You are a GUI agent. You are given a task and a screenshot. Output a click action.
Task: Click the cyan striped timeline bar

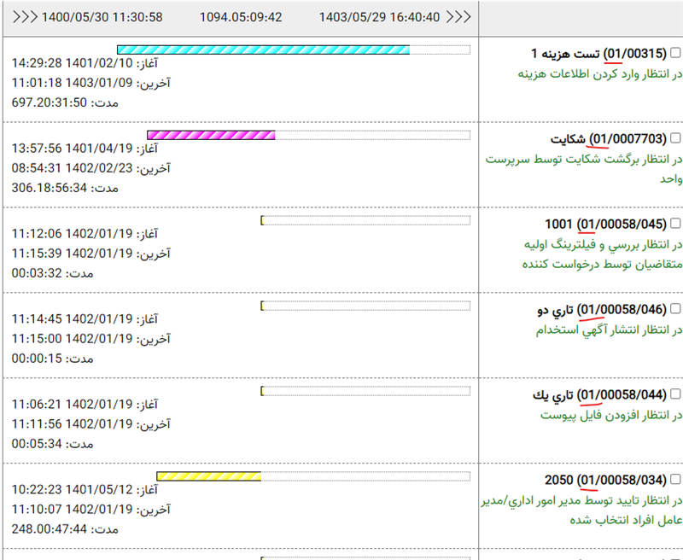263,50
